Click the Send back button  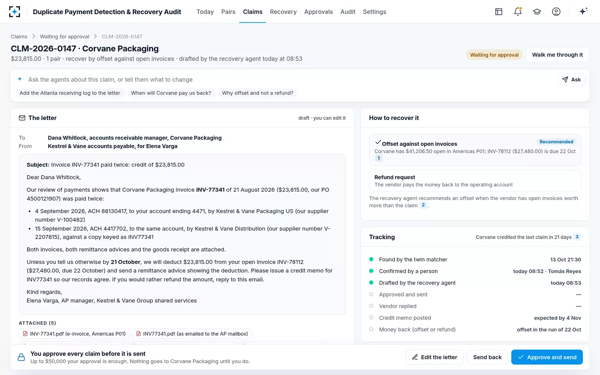487,357
